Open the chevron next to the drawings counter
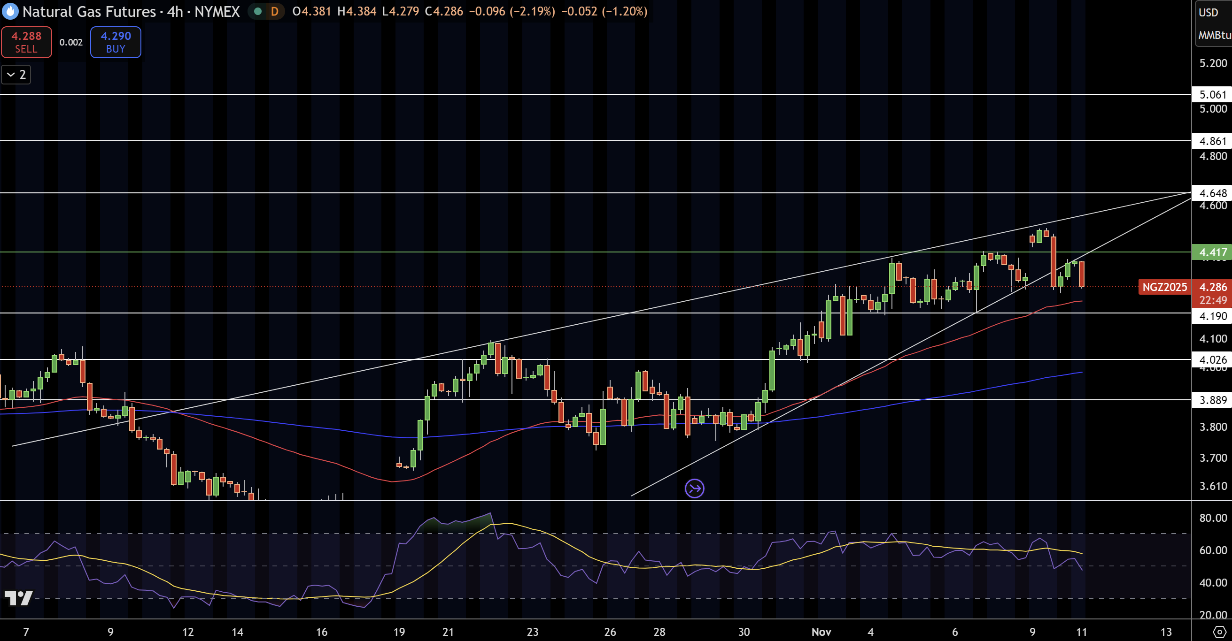 (x=10, y=75)
